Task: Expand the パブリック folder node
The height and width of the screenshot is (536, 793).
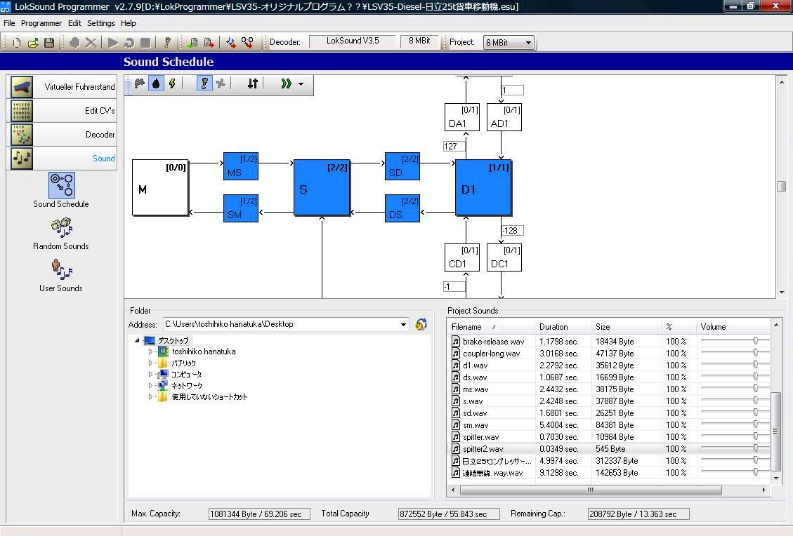Action: pyautogui.click(x=150, y=363)
